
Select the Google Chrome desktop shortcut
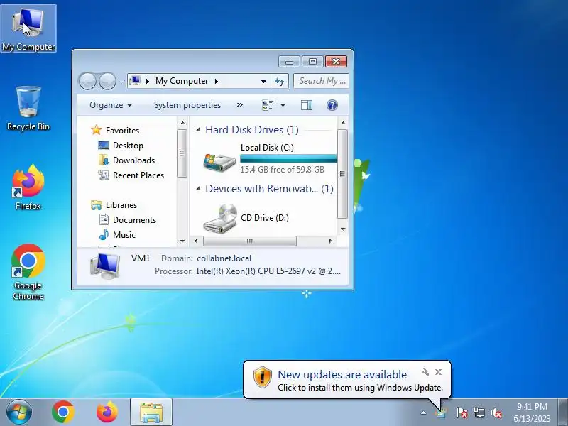(x=28, y=272)
